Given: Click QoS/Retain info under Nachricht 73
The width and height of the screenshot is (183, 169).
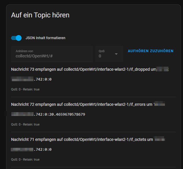Looking at the screenshot, I should tap(25, 89).
